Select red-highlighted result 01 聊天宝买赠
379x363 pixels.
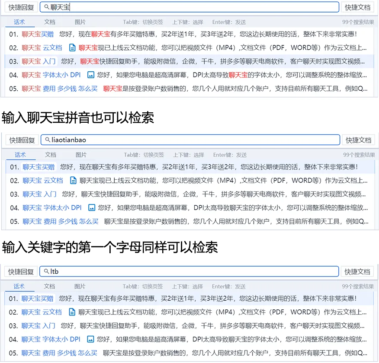pyautogui.click(x=189, y=34)
